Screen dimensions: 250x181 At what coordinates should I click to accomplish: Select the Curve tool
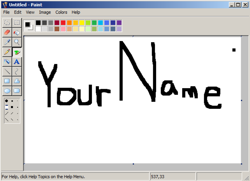(17, 71)
